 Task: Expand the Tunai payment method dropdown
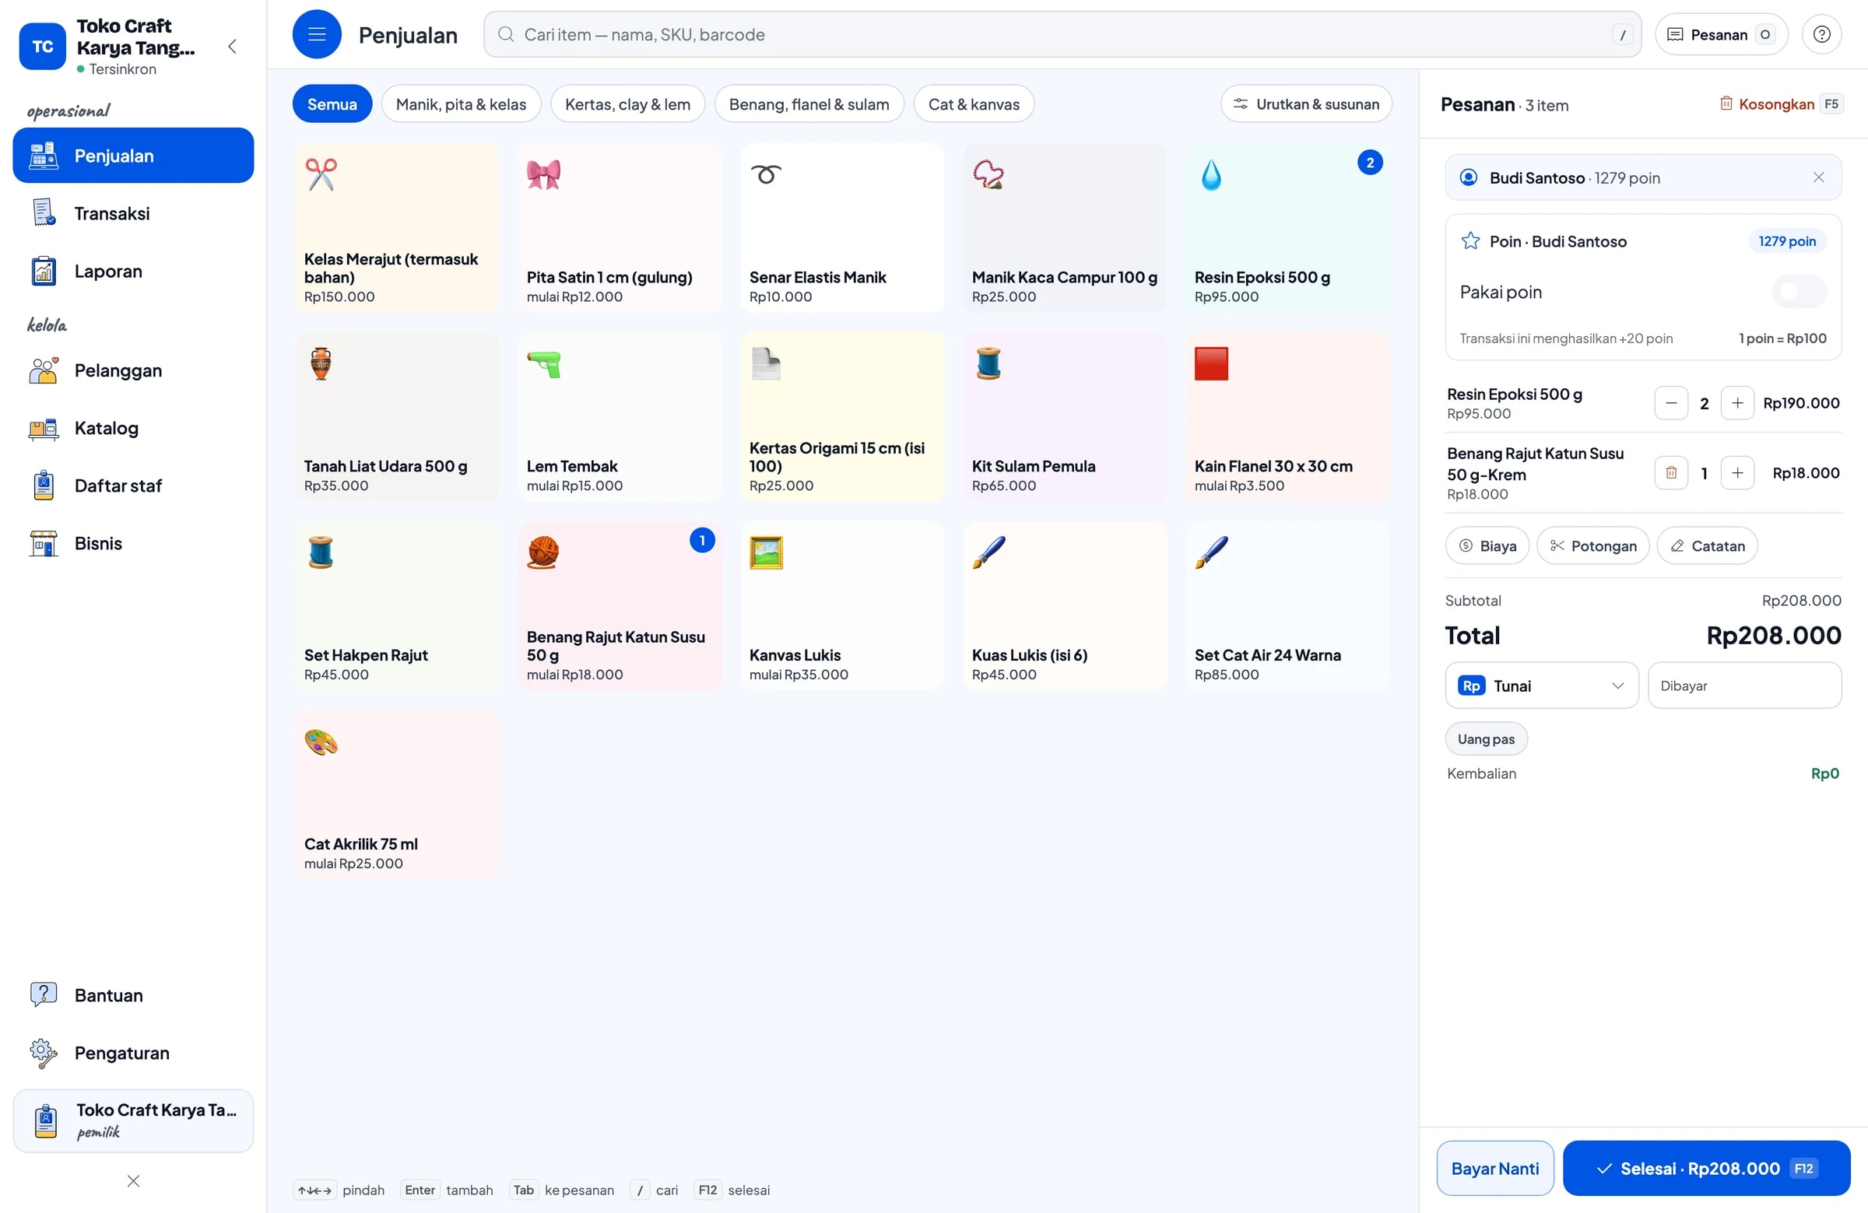click(x=1542, y=685)
